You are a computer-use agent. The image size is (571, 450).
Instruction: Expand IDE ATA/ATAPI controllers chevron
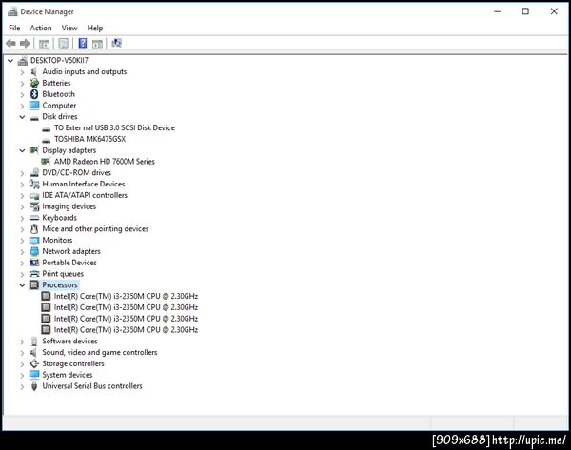click(x=22, y=196)
